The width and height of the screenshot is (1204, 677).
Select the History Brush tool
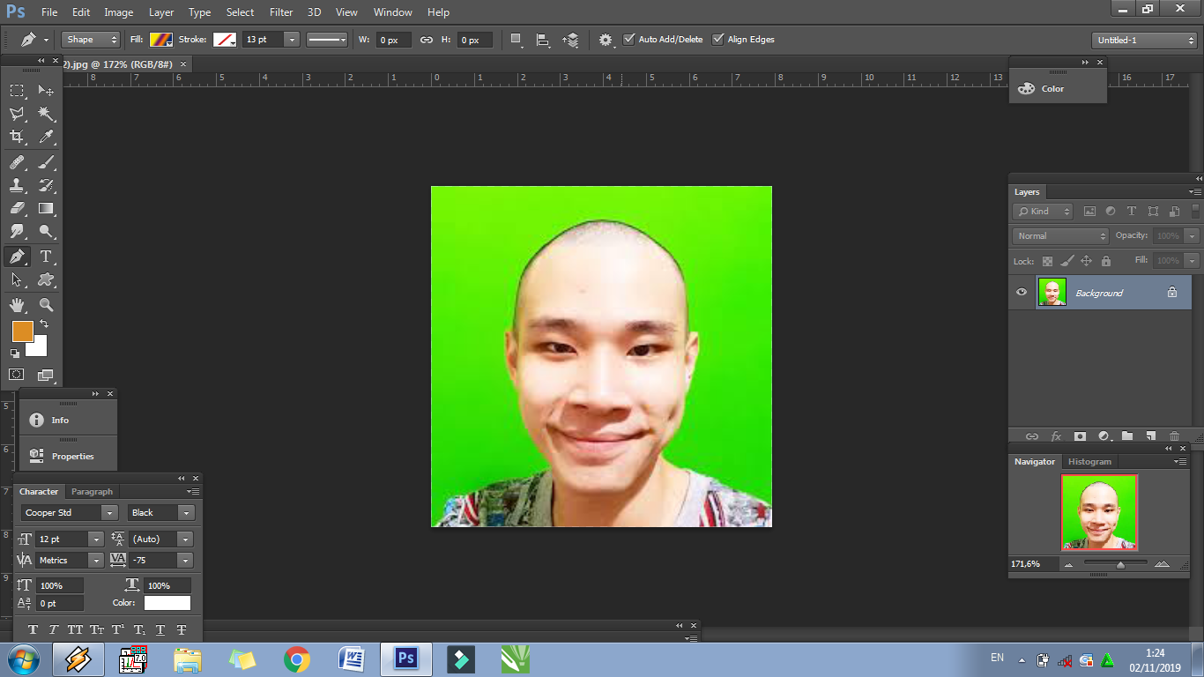point(46,185)
